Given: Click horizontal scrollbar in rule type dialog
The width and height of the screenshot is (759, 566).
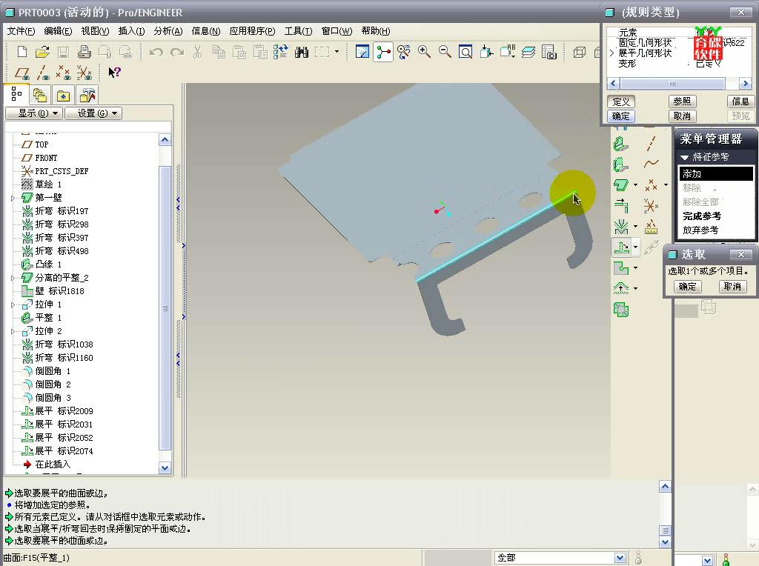Looking at the screenshot, I should click(680, 84).
